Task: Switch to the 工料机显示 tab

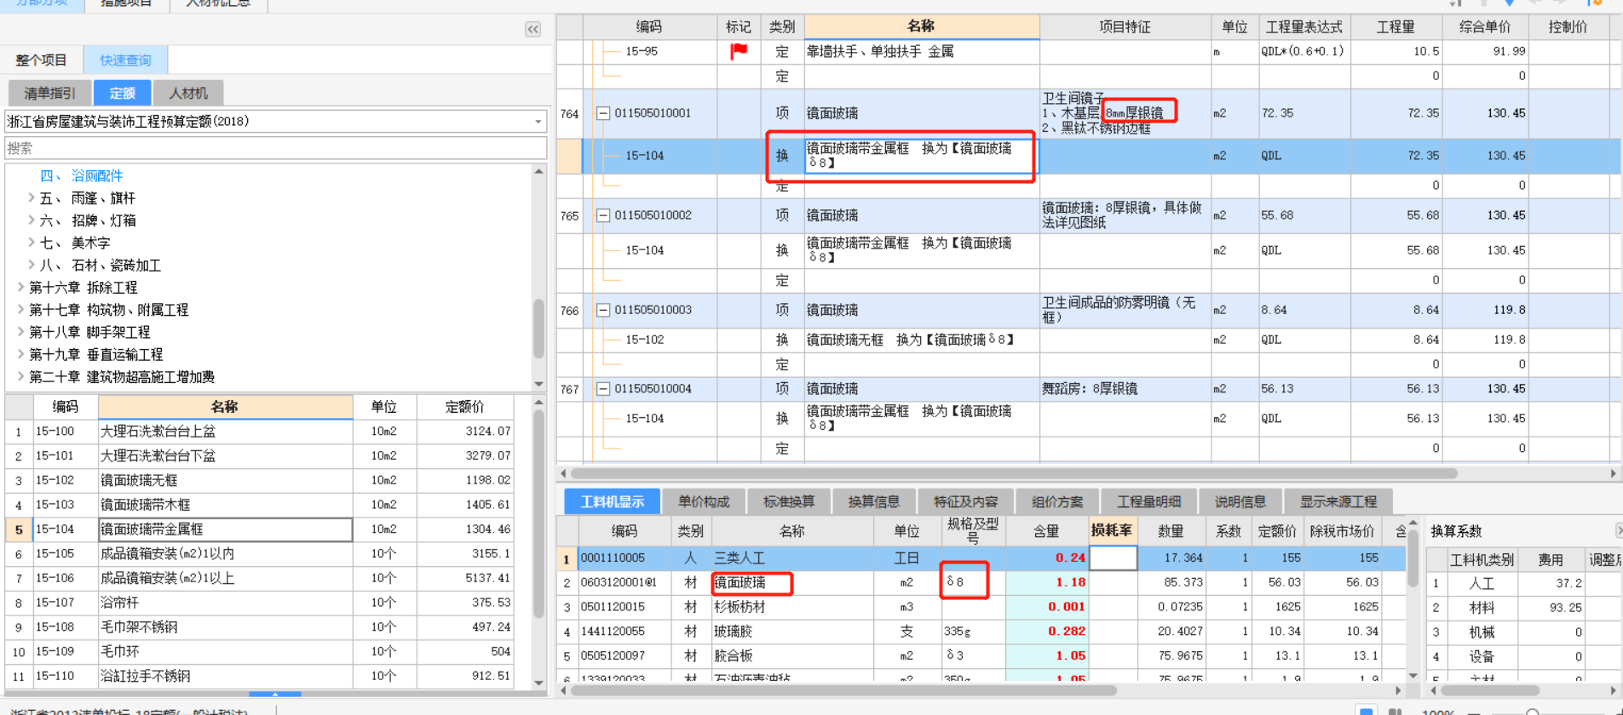Action: tap(612, 501)
